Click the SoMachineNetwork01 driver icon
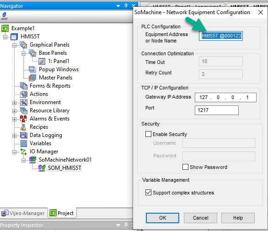The height and width of the screenshot is (231, 268). pos(32,160)
